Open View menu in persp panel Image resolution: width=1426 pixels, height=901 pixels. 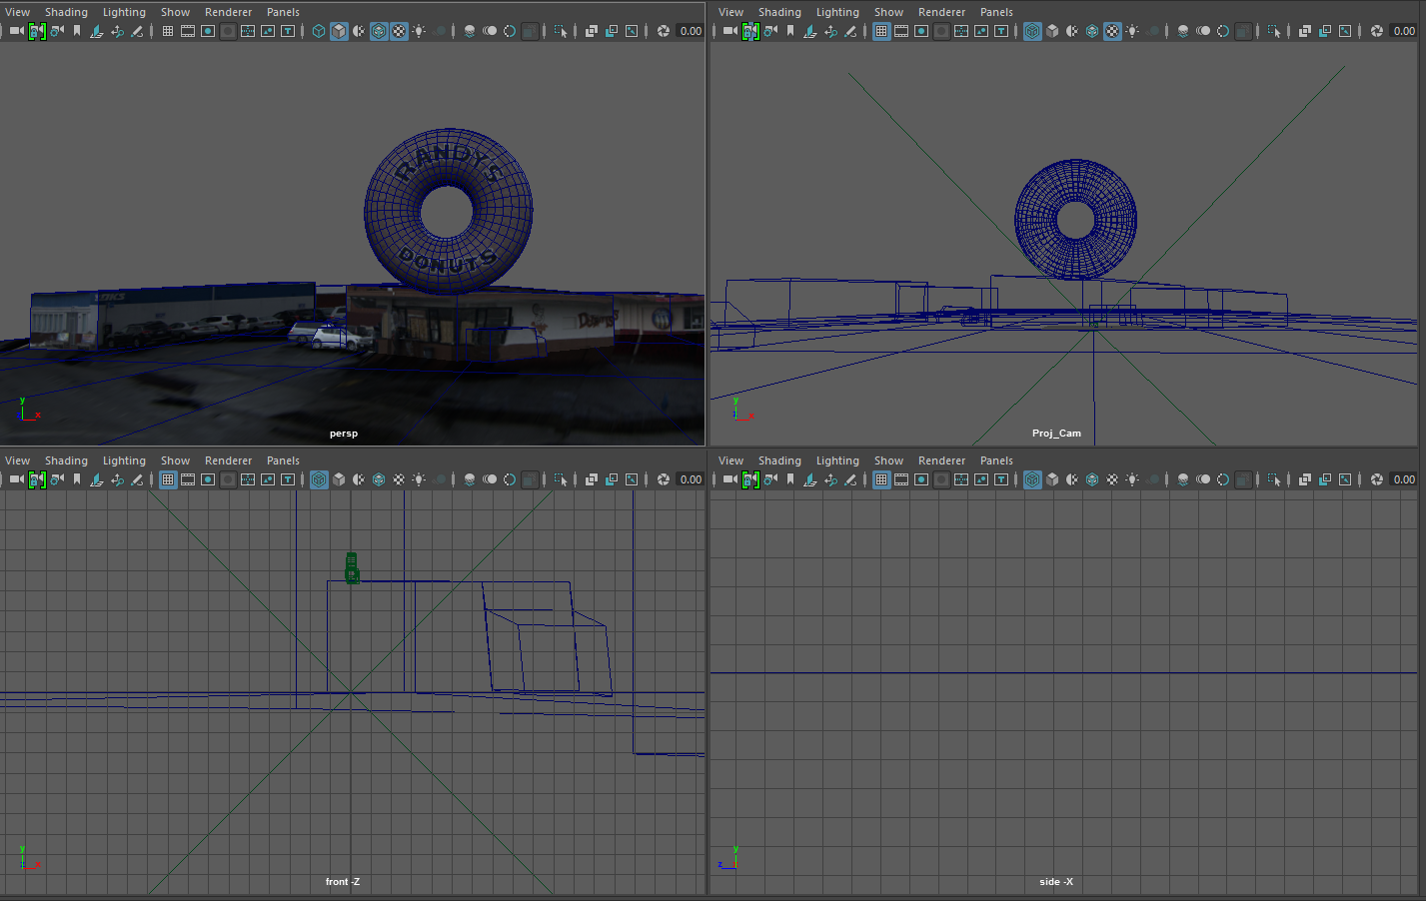click(18, 12)
